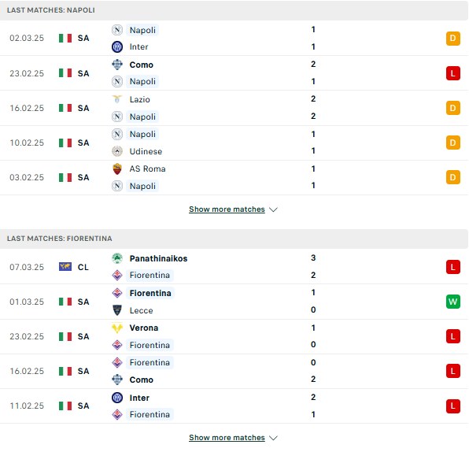This screenshot has width=469, height=452.
Task: Click the Lazio eagle crest
Action: click(117, 99)
